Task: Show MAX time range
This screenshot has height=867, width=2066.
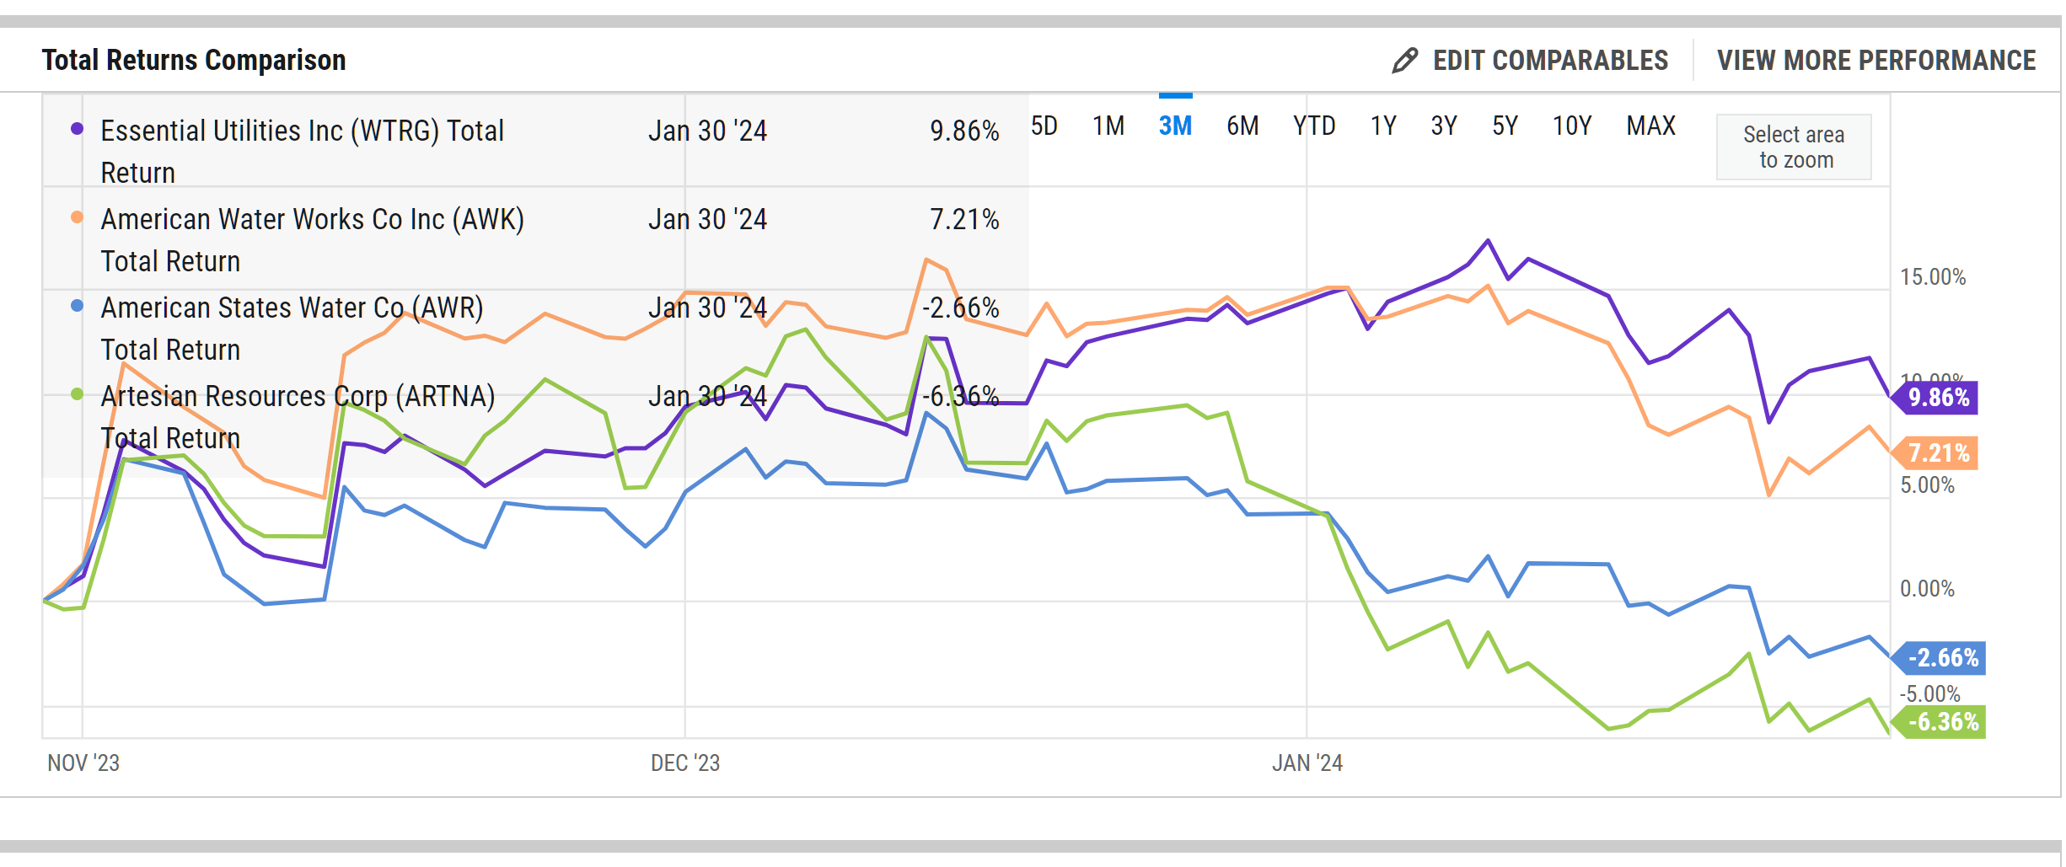Action: [x=1650, y=126]
